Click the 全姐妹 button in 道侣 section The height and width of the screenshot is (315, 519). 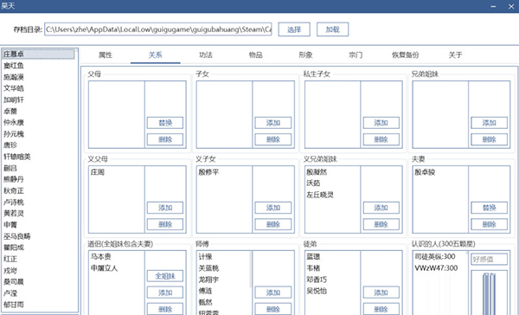click(165, 276)
